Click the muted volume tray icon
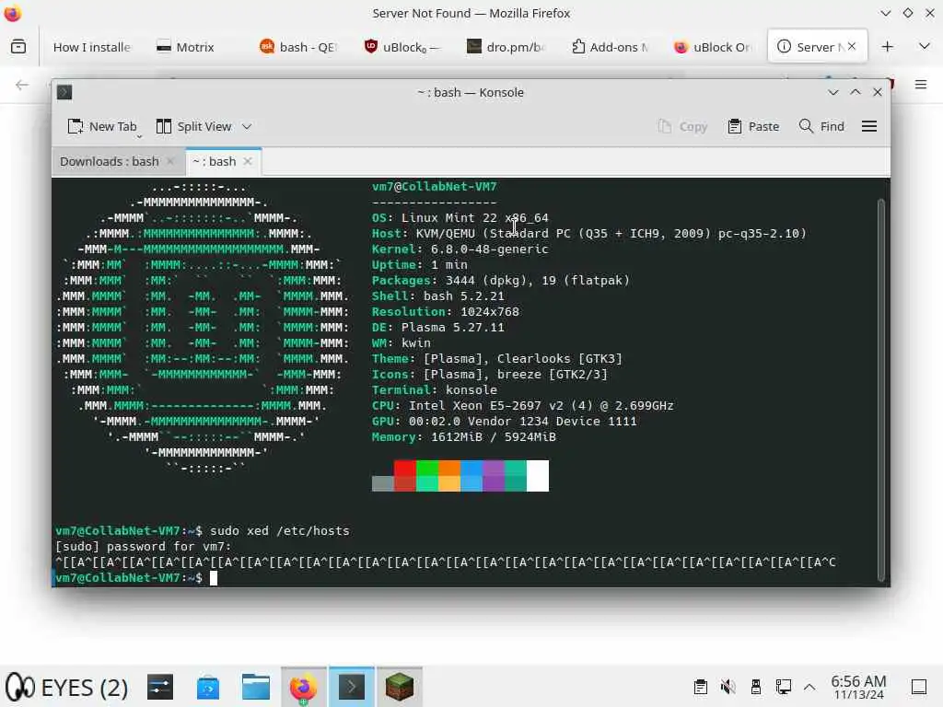The image size is (943, 707). tap(728, 687)
